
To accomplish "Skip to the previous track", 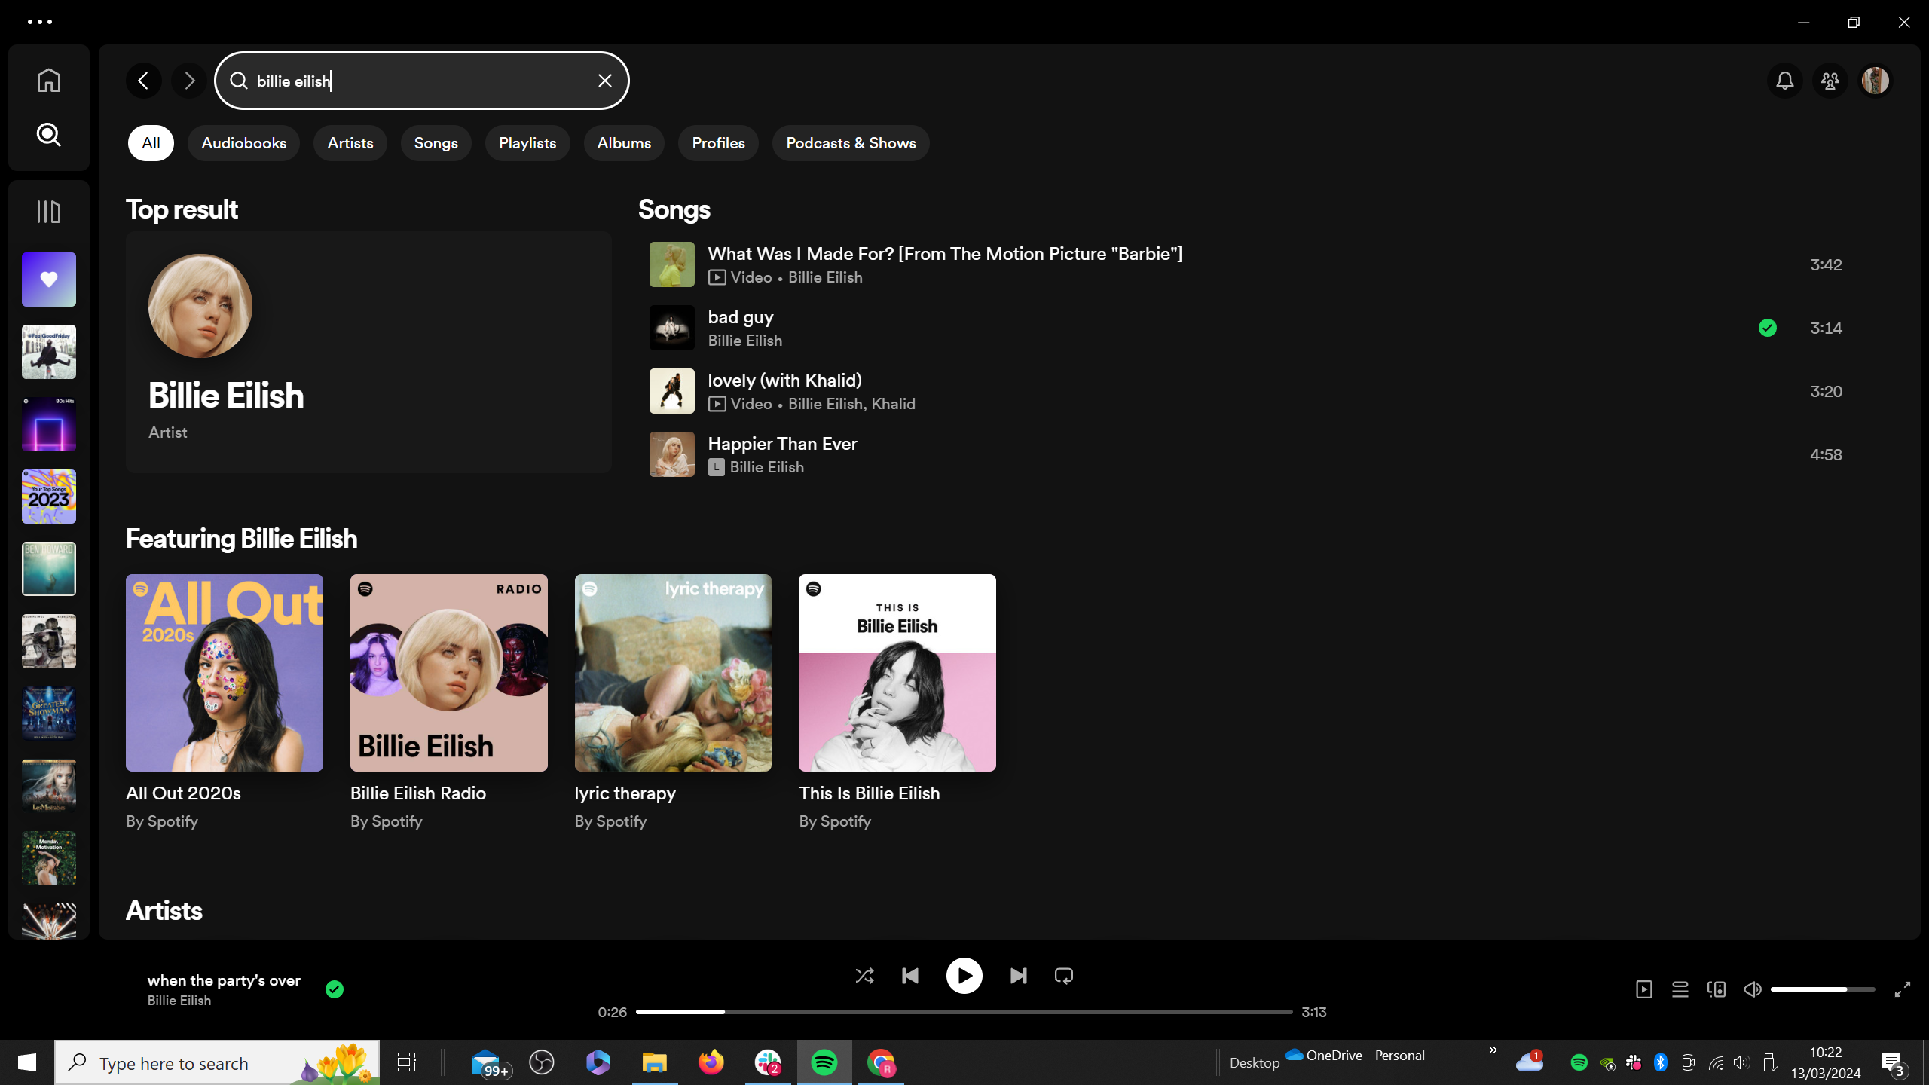I will (910, 976).
